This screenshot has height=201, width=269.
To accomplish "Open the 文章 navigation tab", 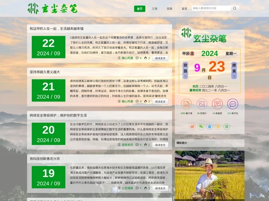I will pyautogui.click(x=155, y=9).
